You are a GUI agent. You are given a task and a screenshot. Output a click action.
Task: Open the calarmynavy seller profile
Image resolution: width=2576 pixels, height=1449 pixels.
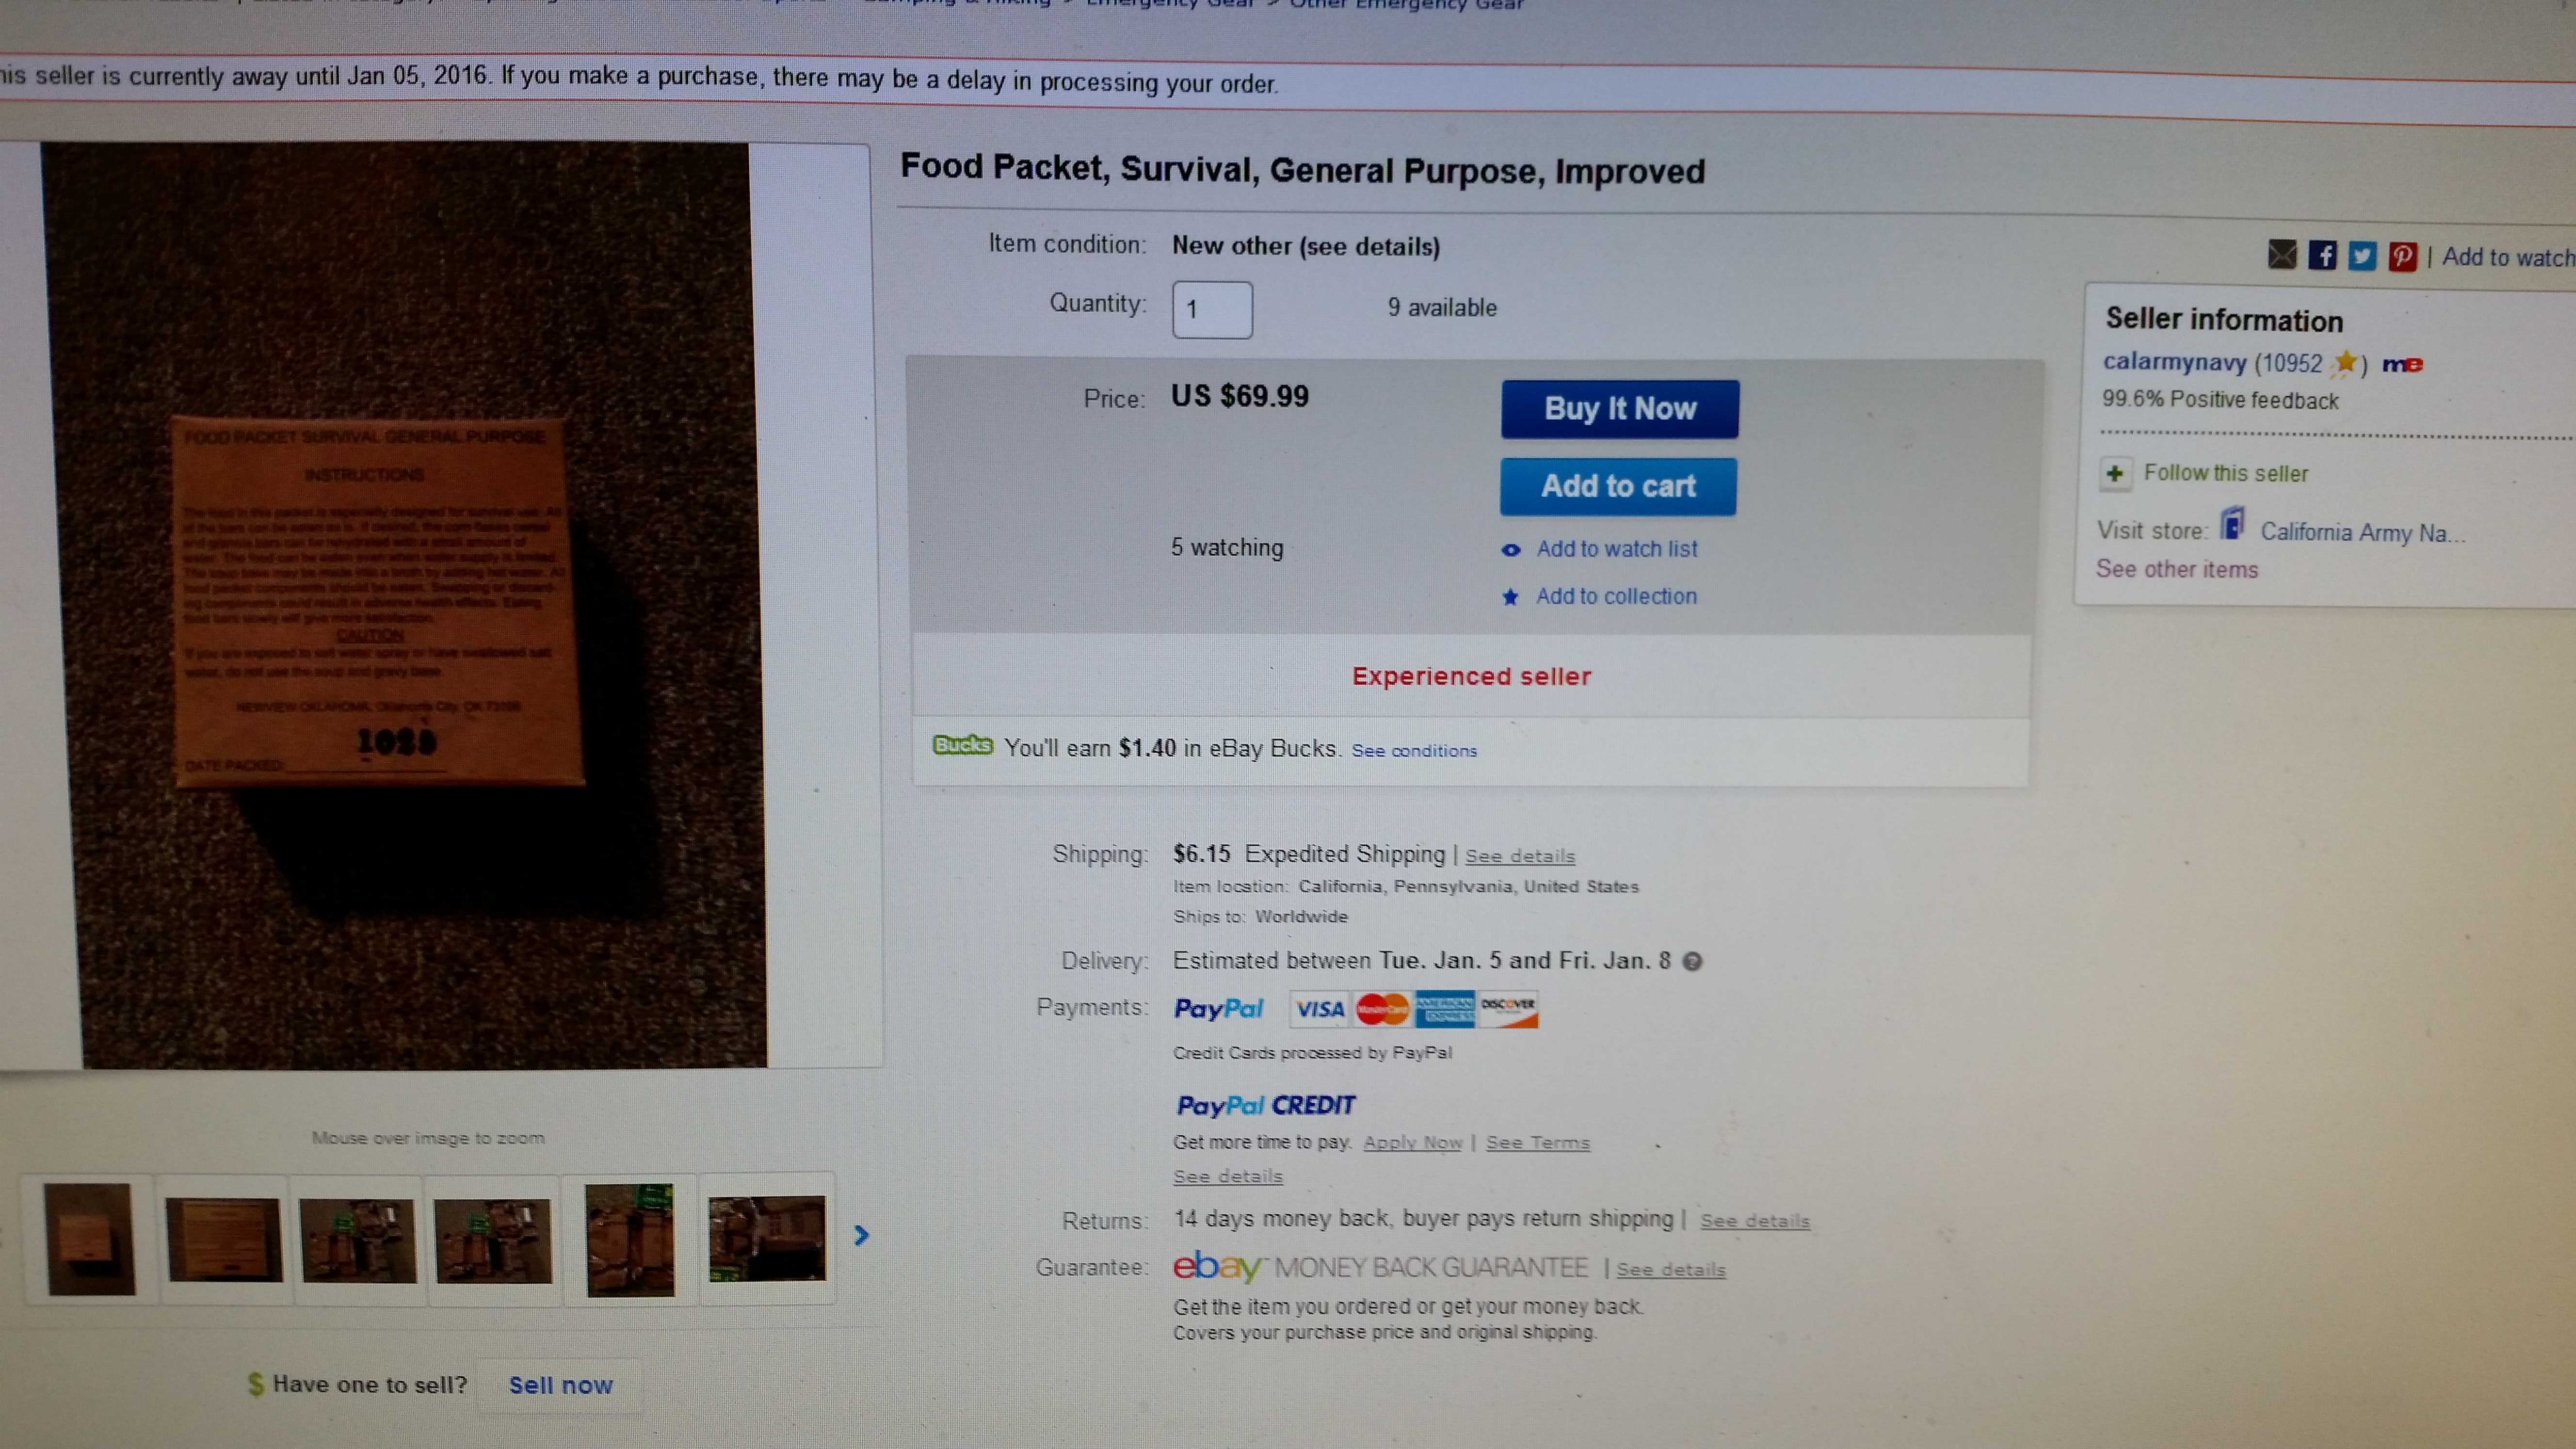coord(2175,362)
